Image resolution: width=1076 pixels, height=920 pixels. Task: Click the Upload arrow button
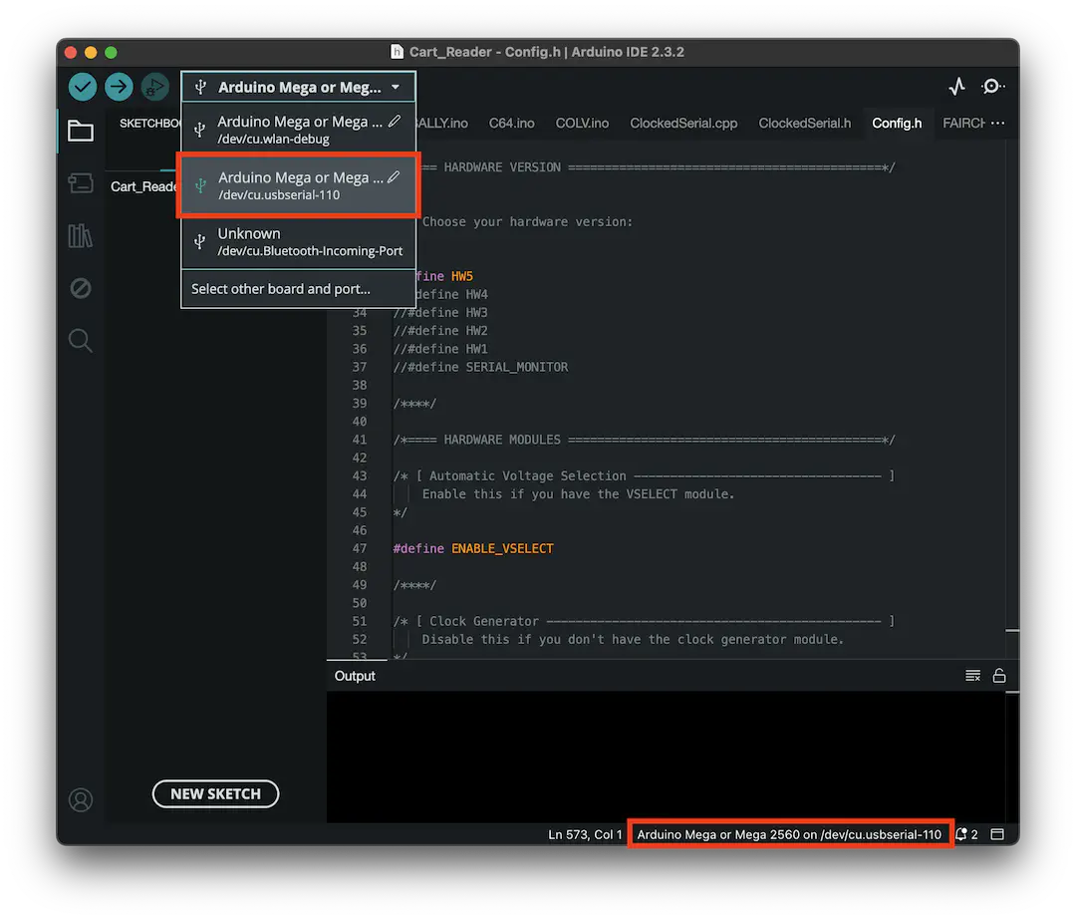(119, 87)
